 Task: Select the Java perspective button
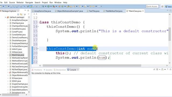pos(169,6)
